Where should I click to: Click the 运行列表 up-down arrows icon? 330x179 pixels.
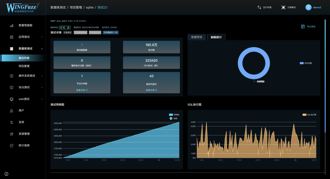(x=259, y=7)
